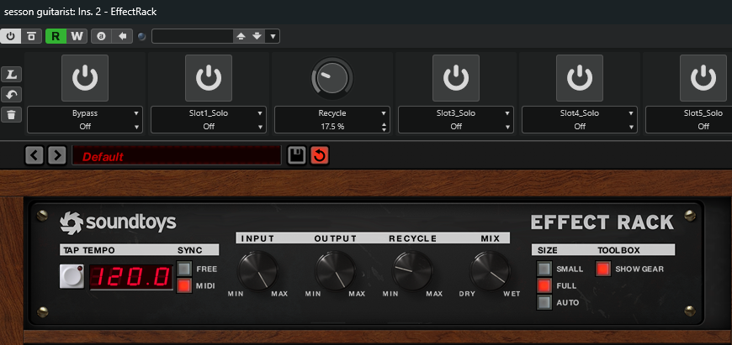Viewport: 732px width, 345px height.
Task: Select the FREE sync option
Action: pyautogui.click(x=184, y=269)
